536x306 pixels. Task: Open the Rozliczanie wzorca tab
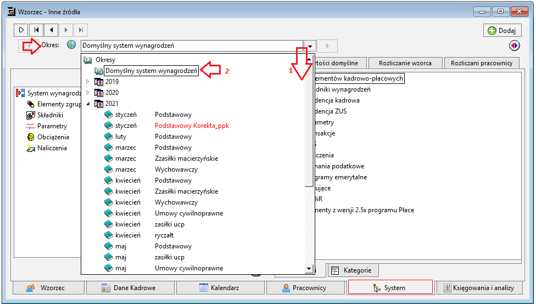point(405,63)
